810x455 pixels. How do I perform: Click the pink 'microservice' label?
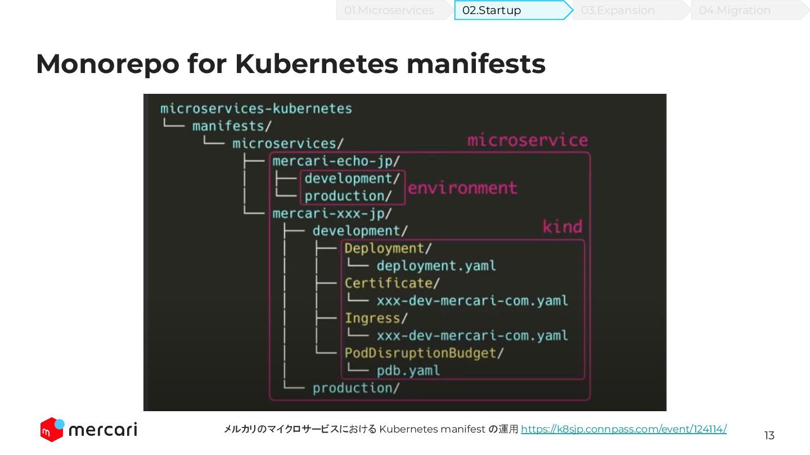[x=528, y=140]
